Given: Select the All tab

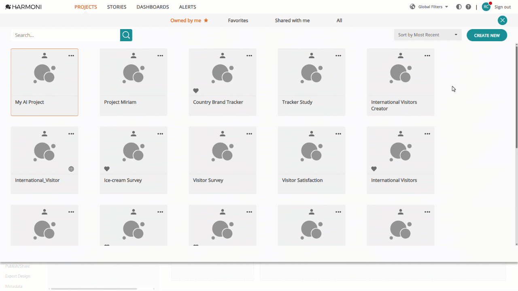Looking at the screenshot, I should pos(339,20).
